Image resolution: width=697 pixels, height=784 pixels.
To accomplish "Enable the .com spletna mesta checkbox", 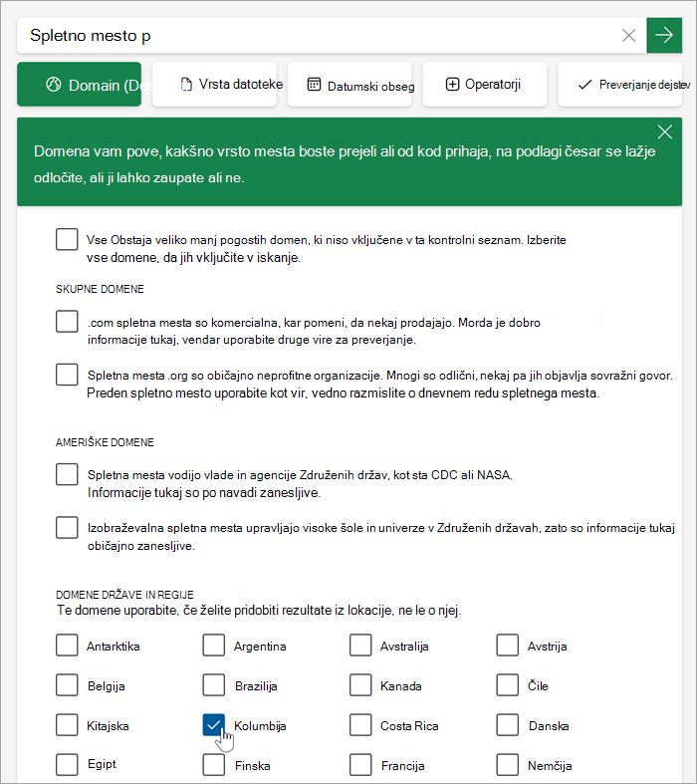I will (x=67, y=321).
